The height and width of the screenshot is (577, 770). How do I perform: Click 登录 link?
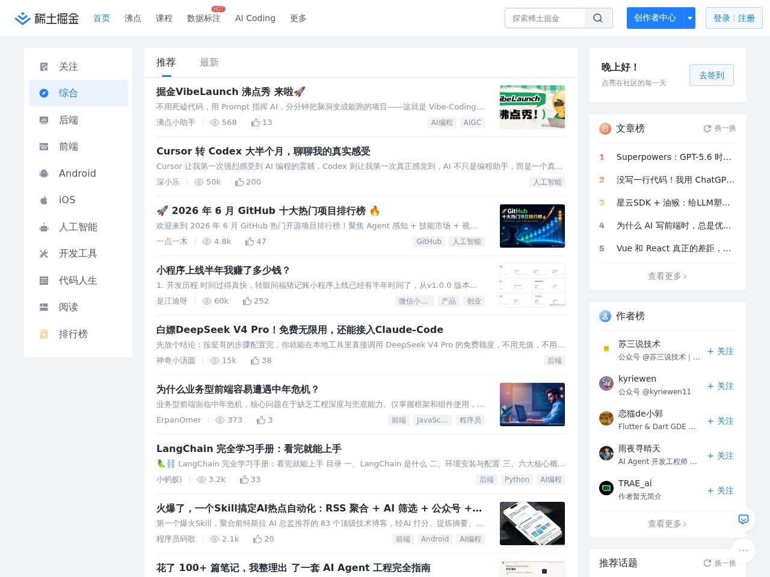pyautogui.click(x=722, y=19)
